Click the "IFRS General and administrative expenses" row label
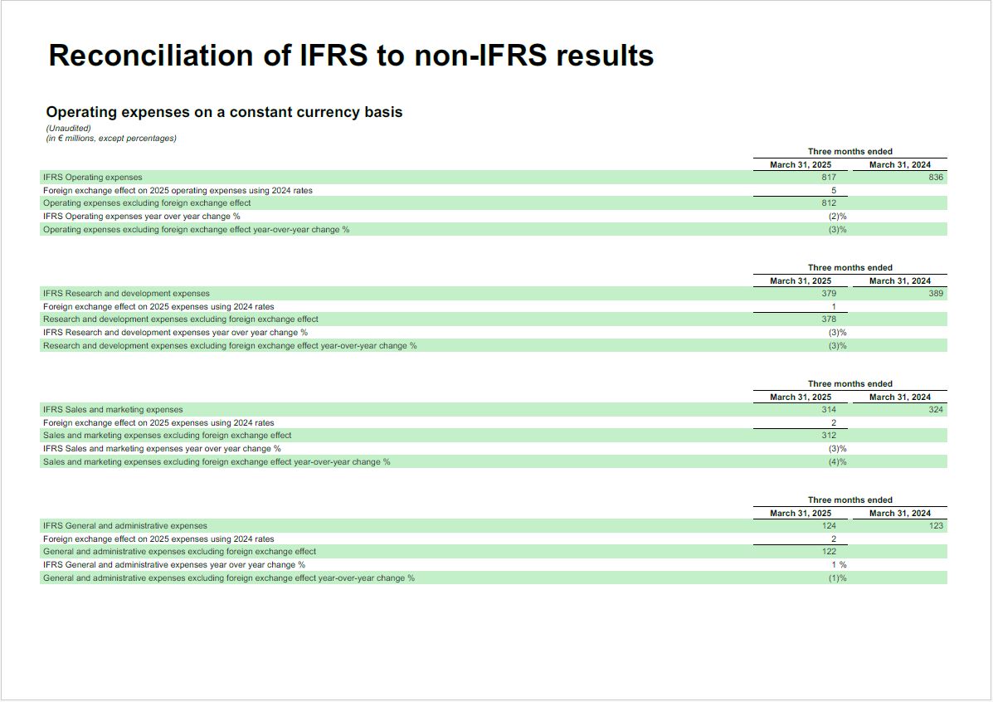The height and width of the screenshot is (702, 993). [x=125, y=526]
